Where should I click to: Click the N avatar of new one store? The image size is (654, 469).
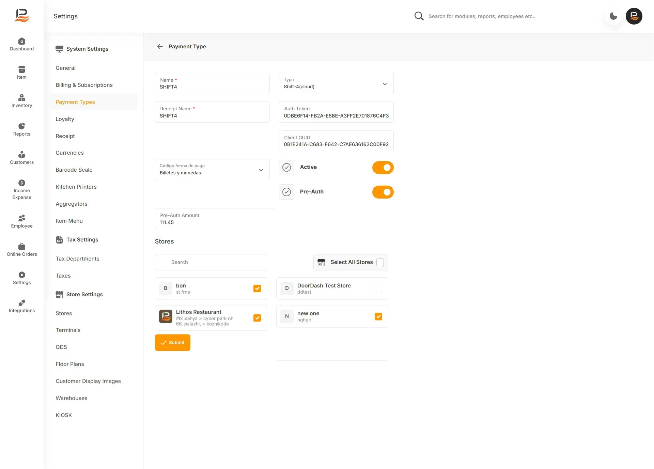287,316
